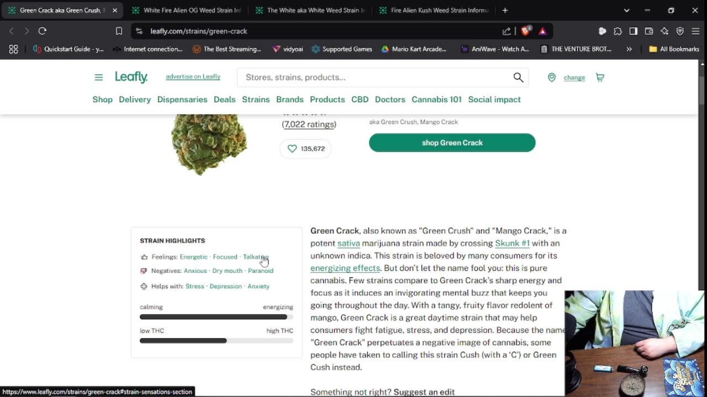The image size is (707, 397).
Task: Switch to Fire Alien Kush tab
Action: (434, 10)
